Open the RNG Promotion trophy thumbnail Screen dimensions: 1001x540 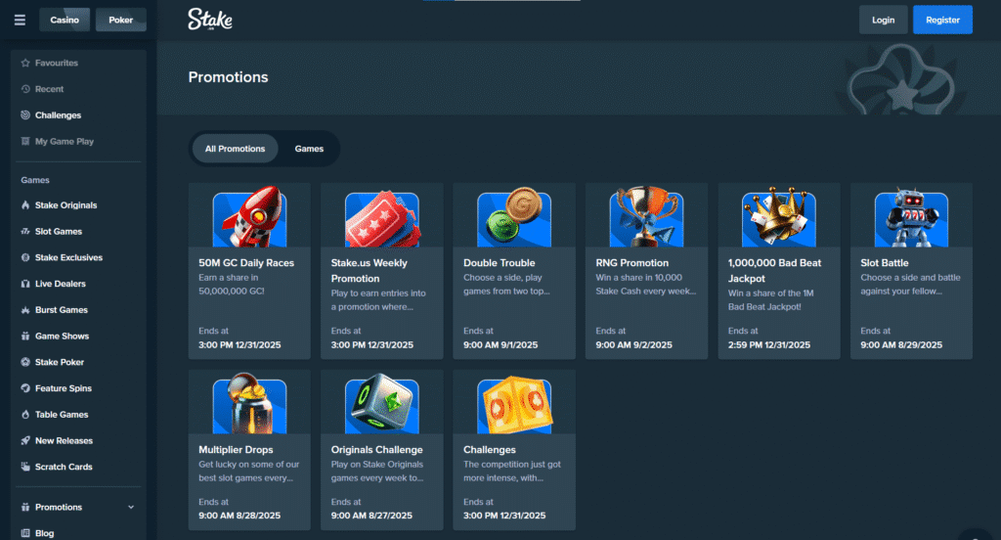pyautogui.click(x=647, y=216)
